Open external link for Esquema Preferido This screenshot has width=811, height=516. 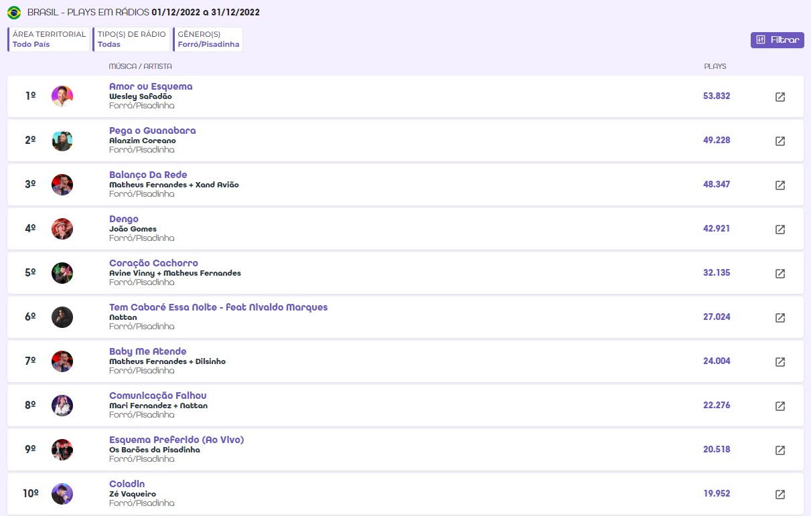pyautogui.click(x=780, y=450)
